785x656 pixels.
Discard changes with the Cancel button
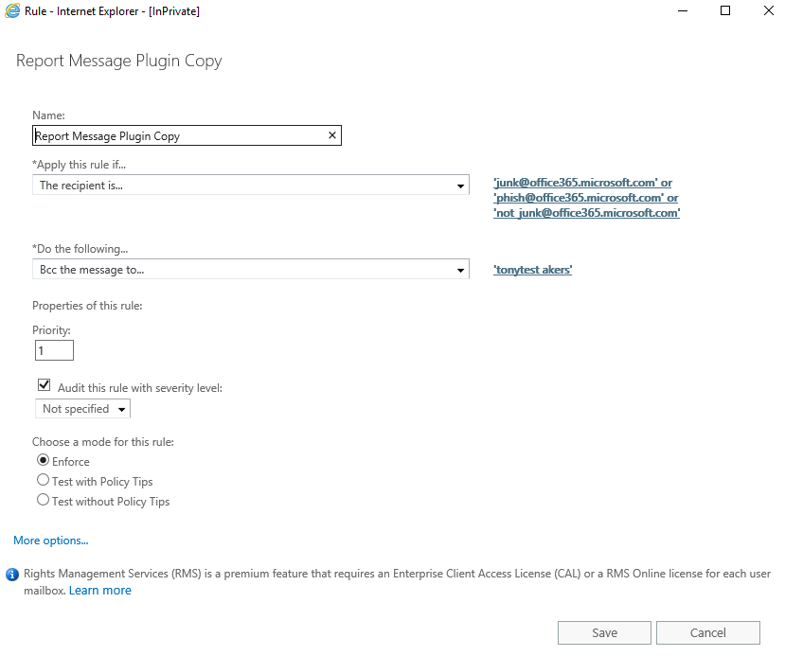[x=708, y=633]
